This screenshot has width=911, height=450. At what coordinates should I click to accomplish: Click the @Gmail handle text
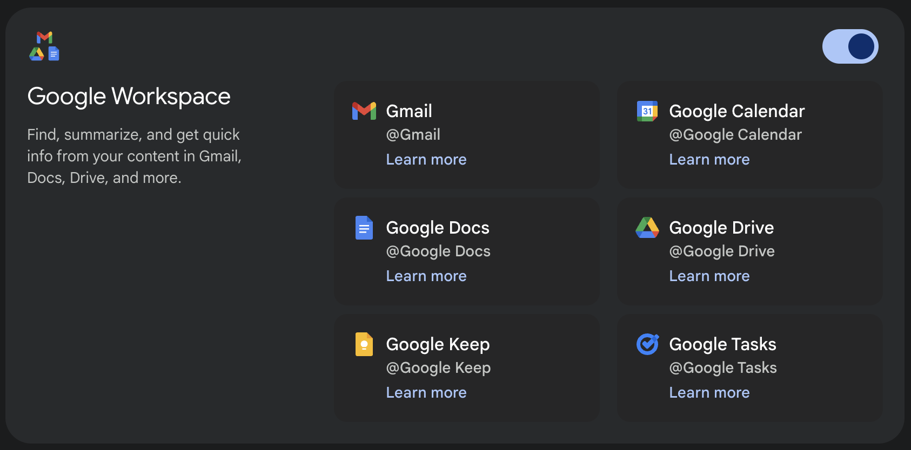tap(413, 135)
